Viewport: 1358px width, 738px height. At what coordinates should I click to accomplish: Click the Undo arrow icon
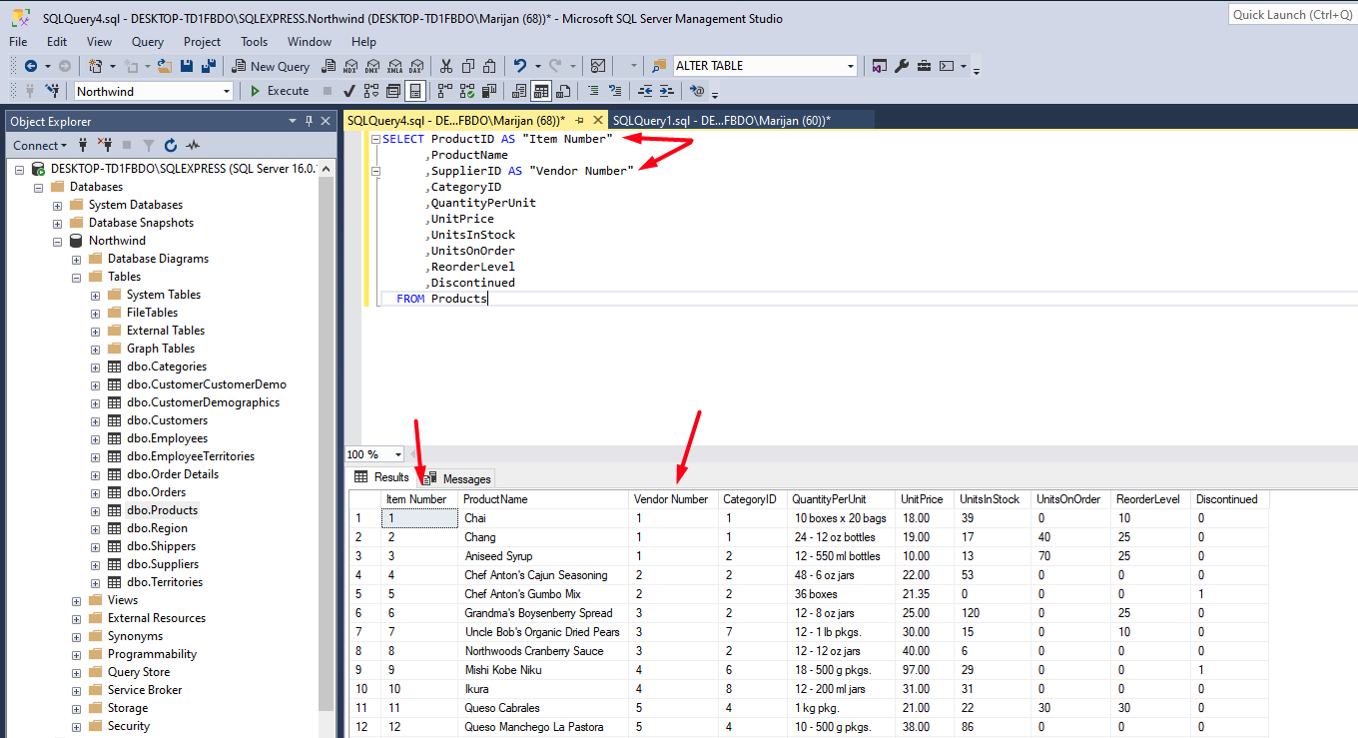pos(519,66)
